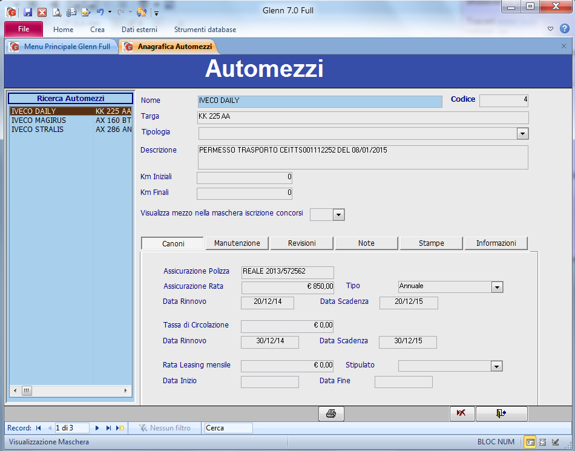
Task: Click the Nome field containing IVECO DAILY
Action: 320,101
